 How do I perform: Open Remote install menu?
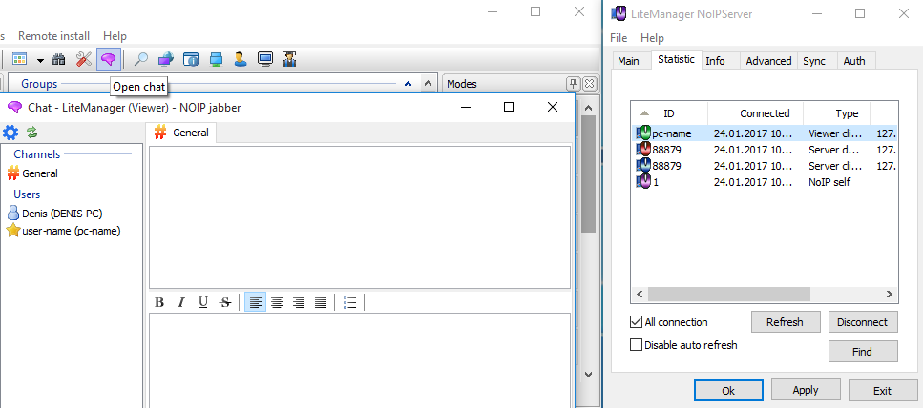(x=53, y=36)
